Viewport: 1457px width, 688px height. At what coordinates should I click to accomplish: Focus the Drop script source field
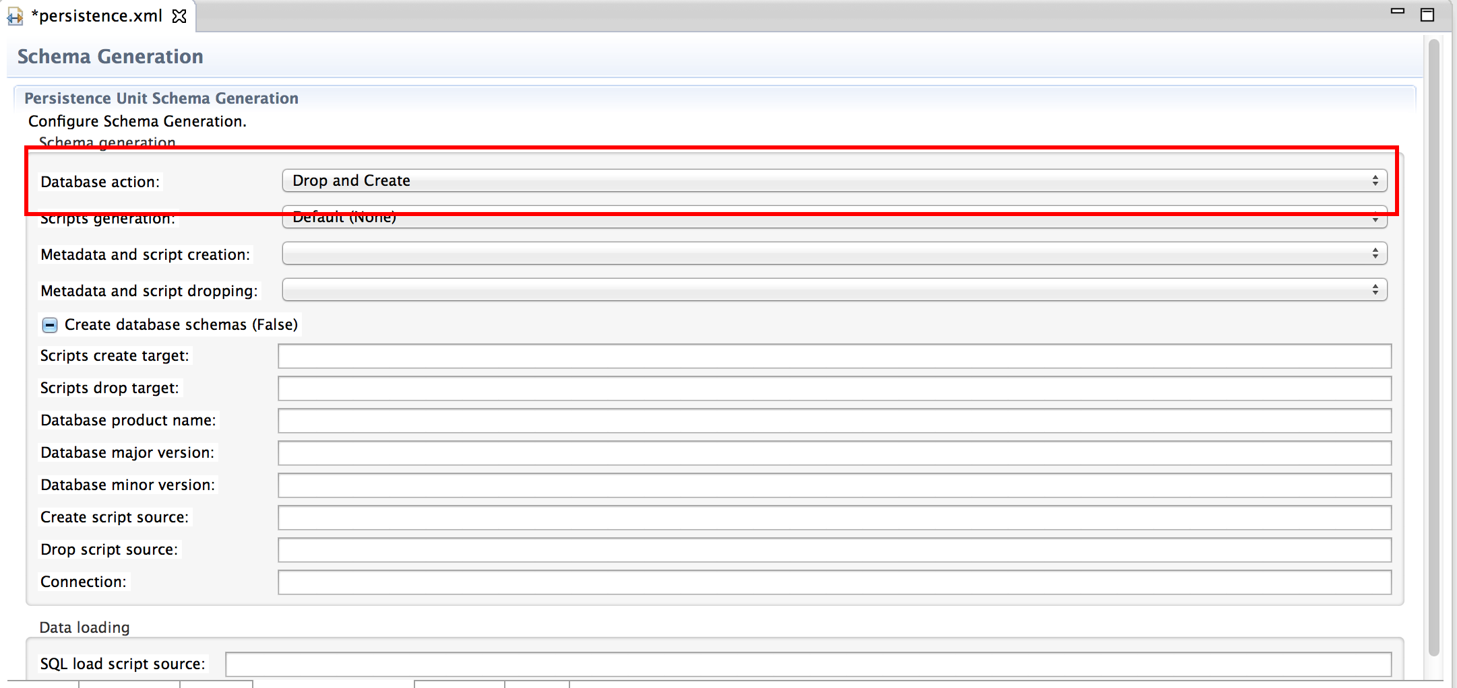point(834,550)
